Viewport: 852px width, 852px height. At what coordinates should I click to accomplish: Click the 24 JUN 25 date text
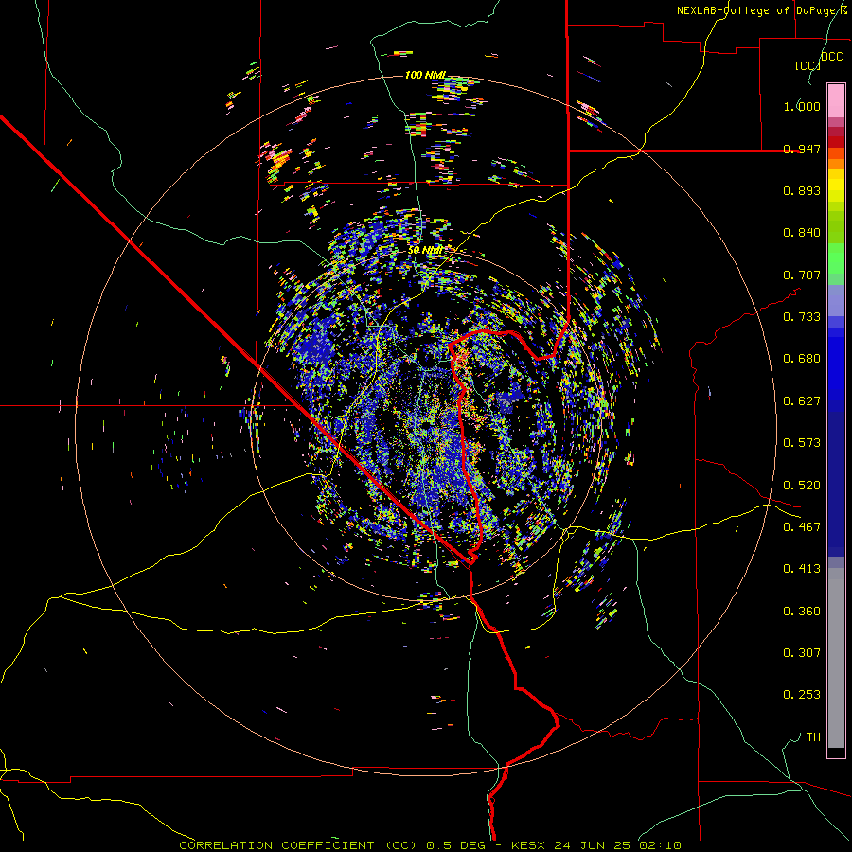click(x=593, y=845)
